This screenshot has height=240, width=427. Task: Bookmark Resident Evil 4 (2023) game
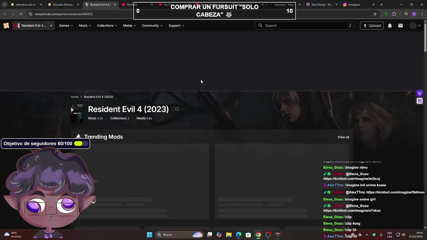point(177,109)
